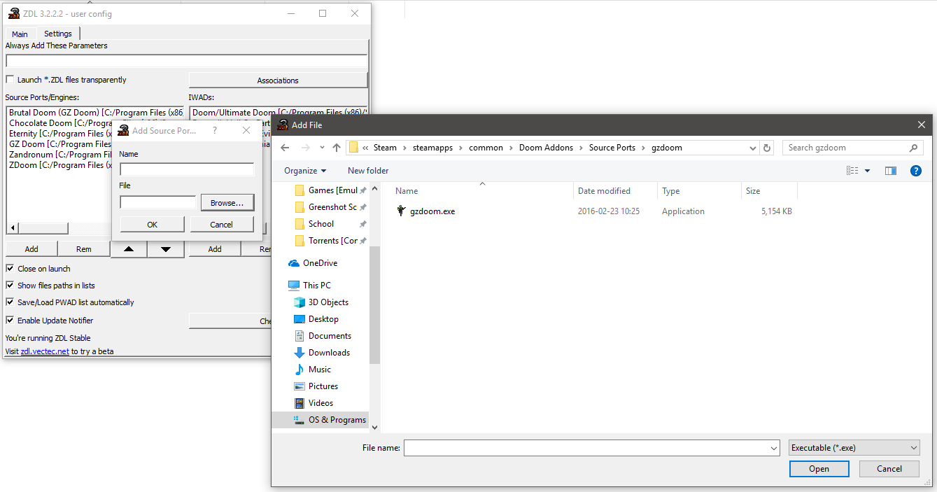Expand the File name history dropdown
Viewport: 937px width, 492px height.
[774, 448]
